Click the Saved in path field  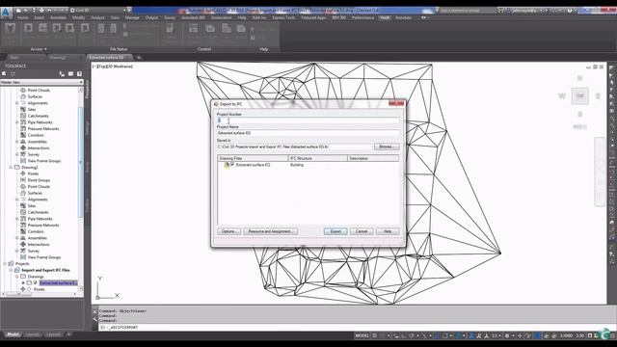coord(294,147)
